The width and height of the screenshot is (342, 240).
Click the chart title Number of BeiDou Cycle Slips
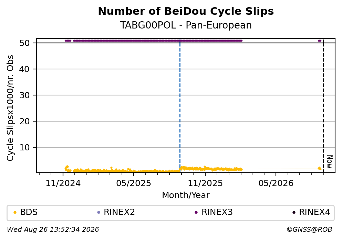pyautogui.click(x=186, y=11)
